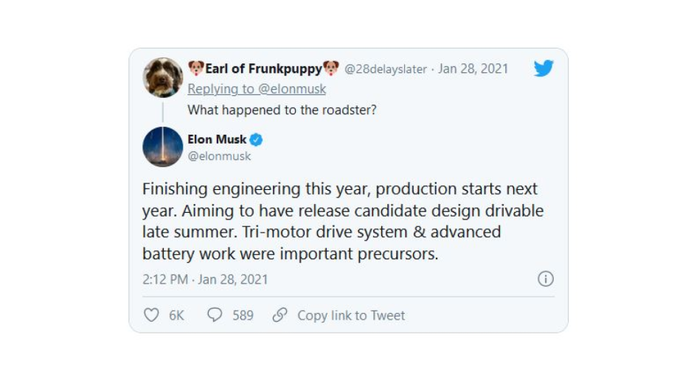The image size is (677, 380).
Task: Click the trailing dog emoji after Frunkpuppy
Action: click(x=330, y=68)
